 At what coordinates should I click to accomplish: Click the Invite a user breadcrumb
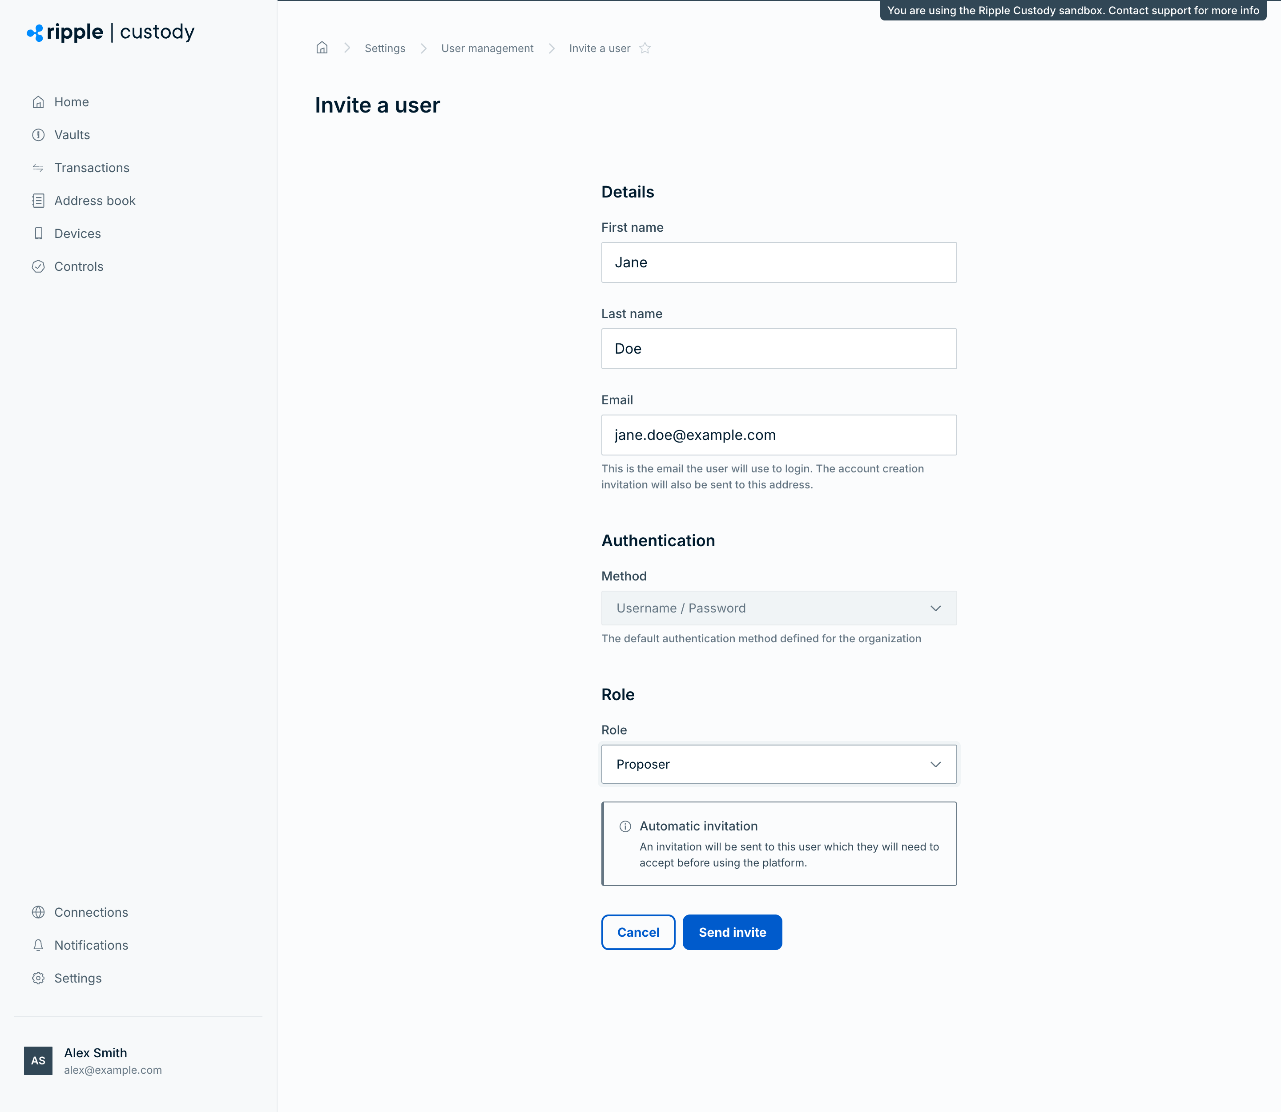point(600,48)
